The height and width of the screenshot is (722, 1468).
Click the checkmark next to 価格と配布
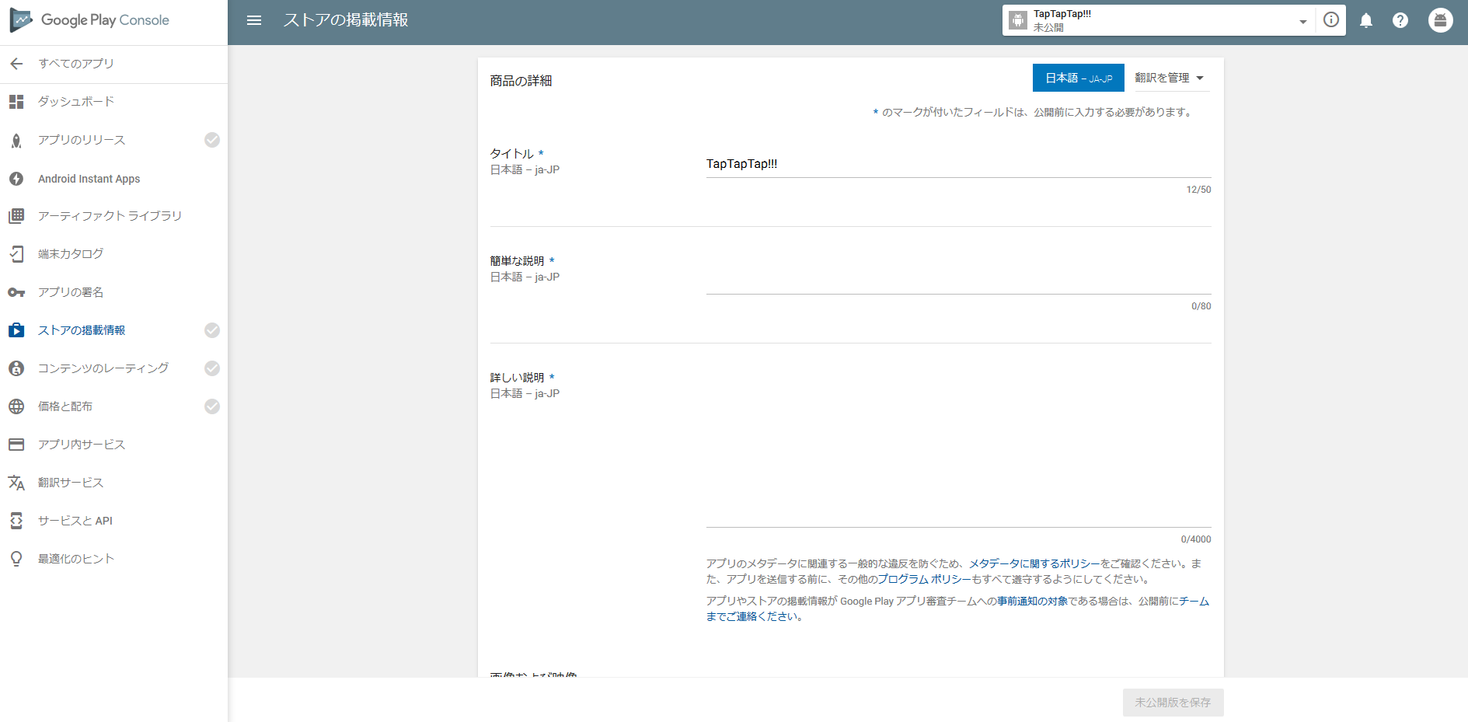pyautogui.click(x=212, y=406)
